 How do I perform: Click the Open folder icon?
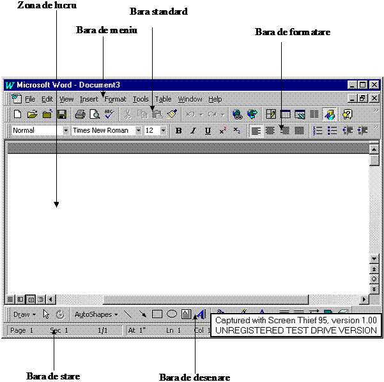tap(33, 114)
